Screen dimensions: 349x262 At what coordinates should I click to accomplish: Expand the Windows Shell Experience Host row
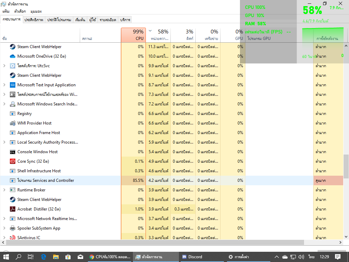[x=4, y=94]
